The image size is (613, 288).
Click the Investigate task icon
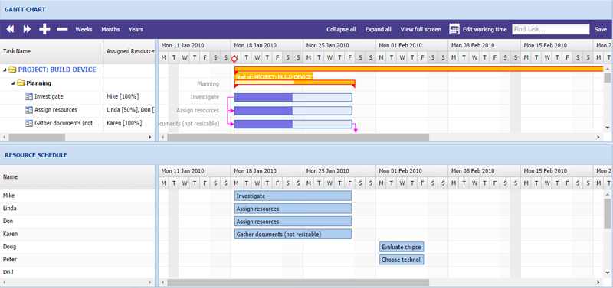pos(29,97)
